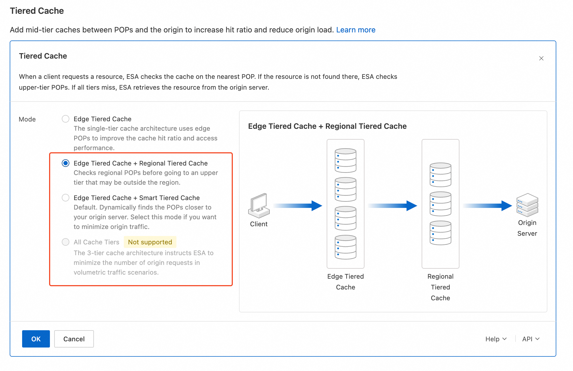Click the bottom Edge Tiered Cache database icon
Viewport: 573px width, 371px height.
coord(346,247)
